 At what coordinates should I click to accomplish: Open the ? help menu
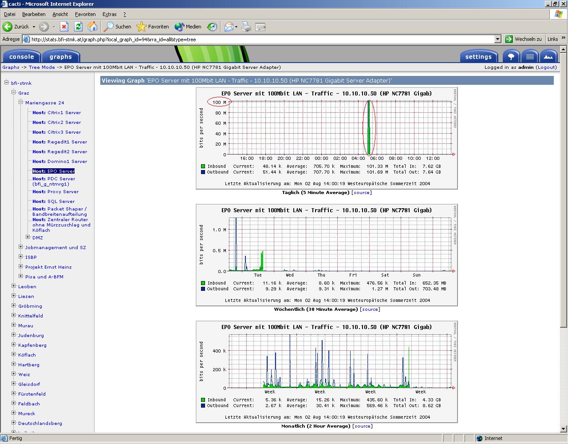(125, 14)
